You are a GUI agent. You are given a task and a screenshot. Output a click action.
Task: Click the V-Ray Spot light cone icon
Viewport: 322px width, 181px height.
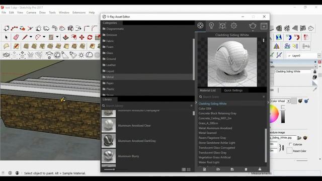click(65, 55)
